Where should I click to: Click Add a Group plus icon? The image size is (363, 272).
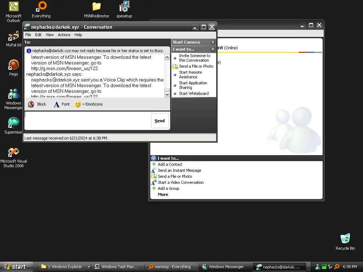tap(154, 188)
